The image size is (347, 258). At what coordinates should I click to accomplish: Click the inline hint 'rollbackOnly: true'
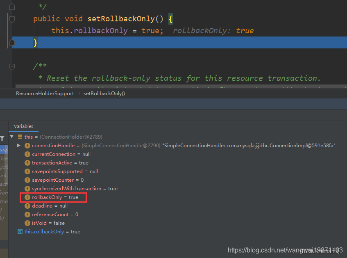213,31
